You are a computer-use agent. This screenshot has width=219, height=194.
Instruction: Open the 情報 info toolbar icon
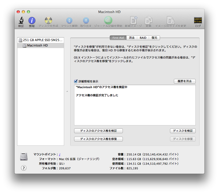(x=32, y=21)
